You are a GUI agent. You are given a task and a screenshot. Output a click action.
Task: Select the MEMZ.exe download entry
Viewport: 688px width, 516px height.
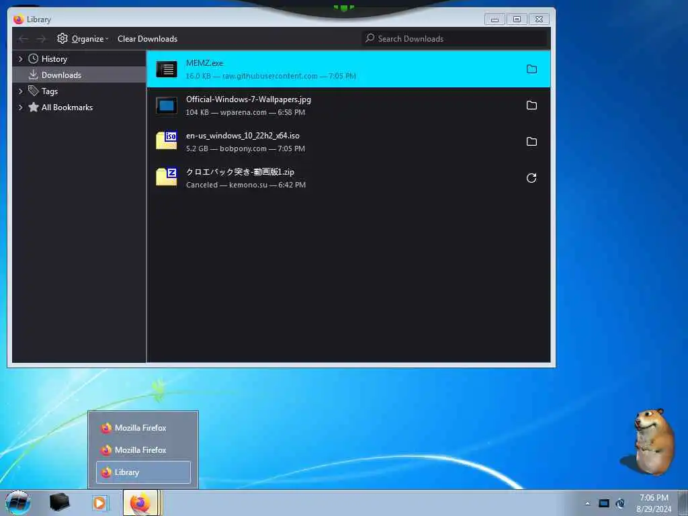pyautogui.click(x=349, y=69)
